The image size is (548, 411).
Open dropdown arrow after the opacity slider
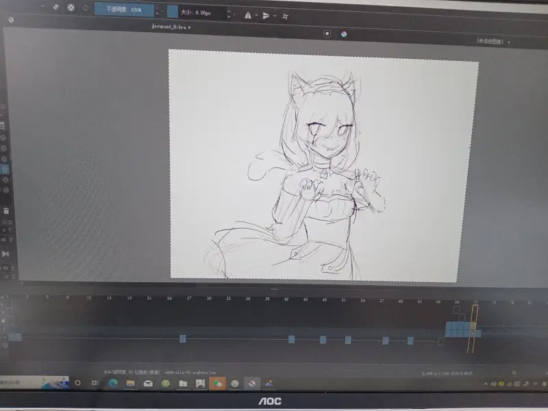(x=162, y=12)
